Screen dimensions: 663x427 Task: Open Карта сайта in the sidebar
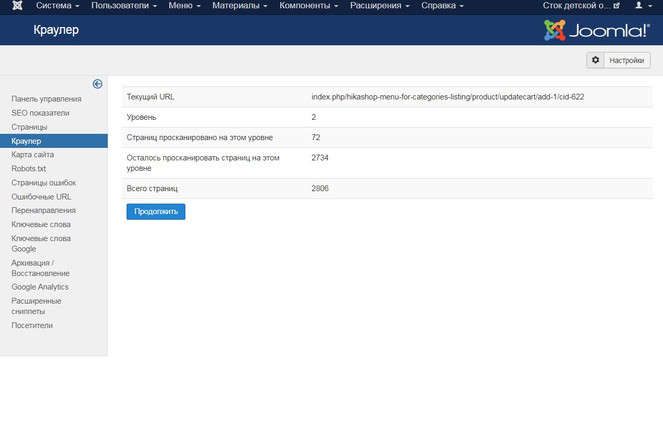[33, 155]
